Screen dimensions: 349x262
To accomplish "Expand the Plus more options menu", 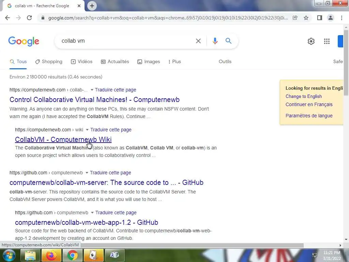I will tap(174, 62).
